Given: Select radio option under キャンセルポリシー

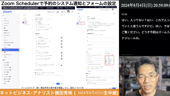Looking at the screenshot, I should tap(35, 73).
